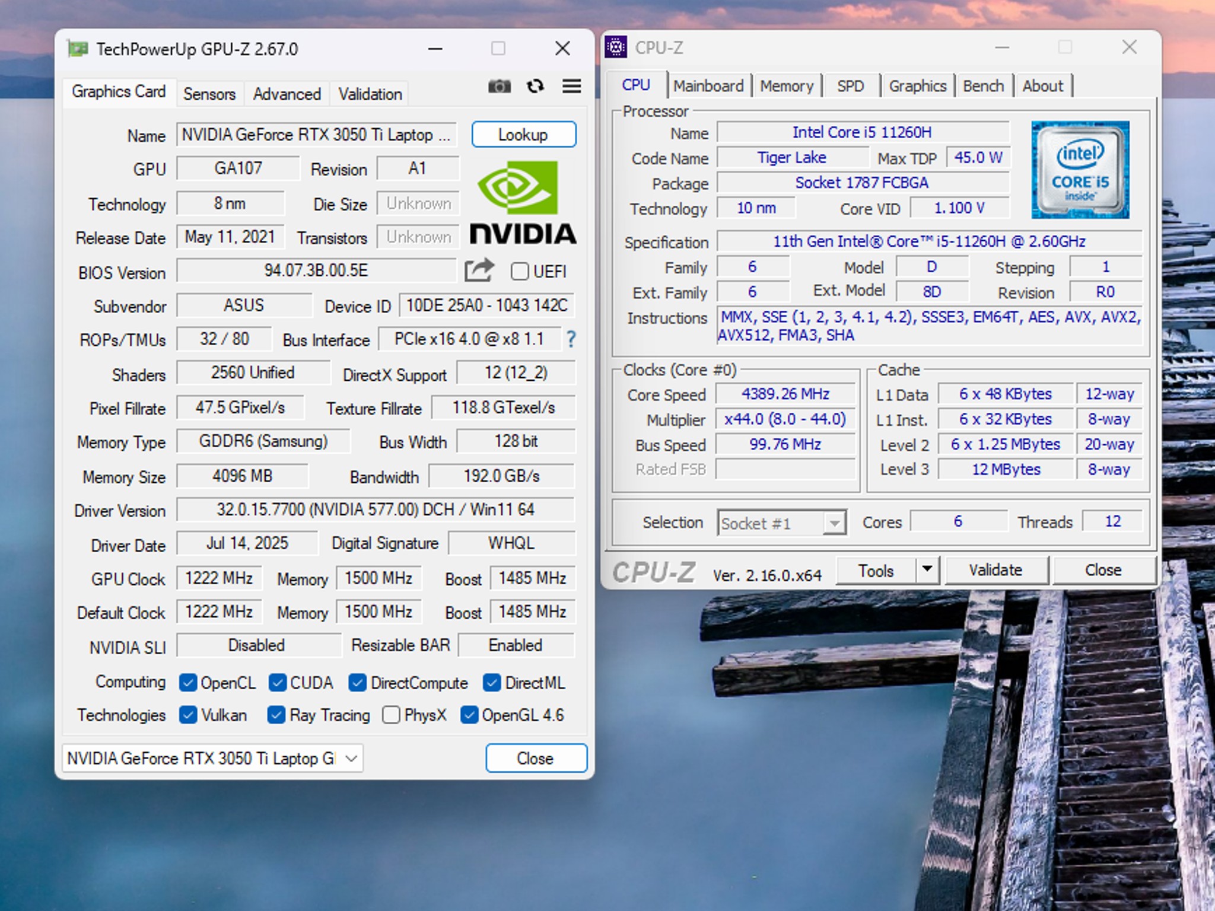This screenshot has width=1215, height=911.
Task: Select the CPU tab in CPU-Z
Action: (x=636, y=85)
